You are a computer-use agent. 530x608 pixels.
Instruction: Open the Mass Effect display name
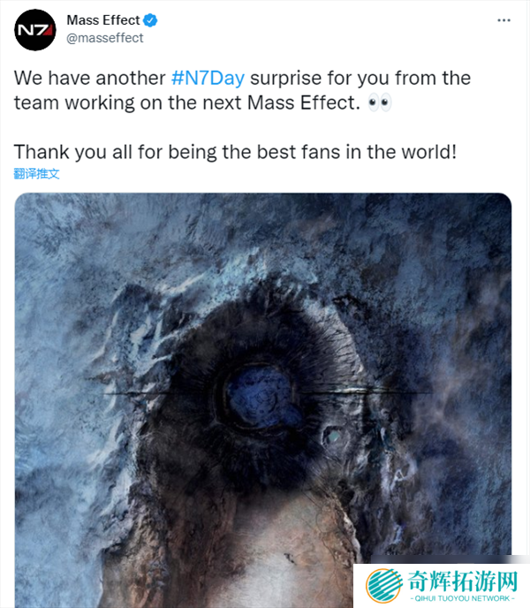(x=103, y=21)
